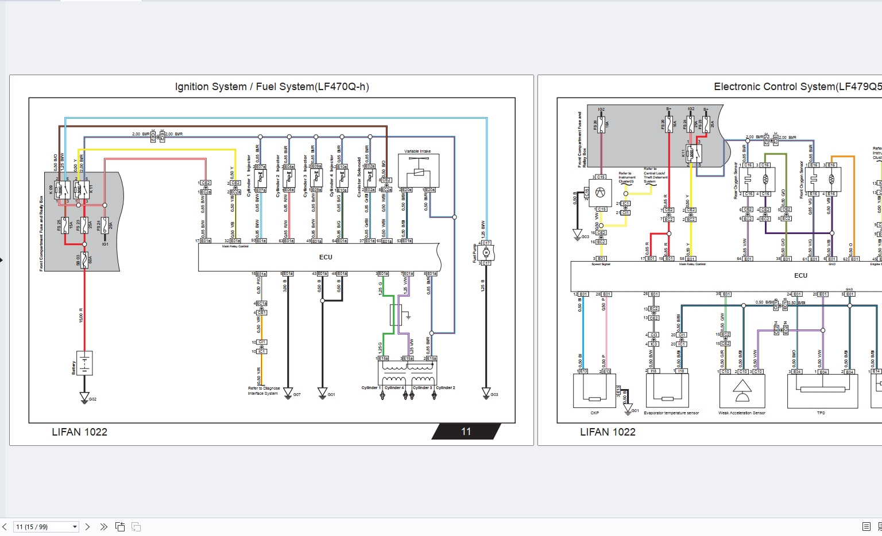Switch to single page view icon
The height and width of the screenshot is (536, 882).
click(866, 527)
